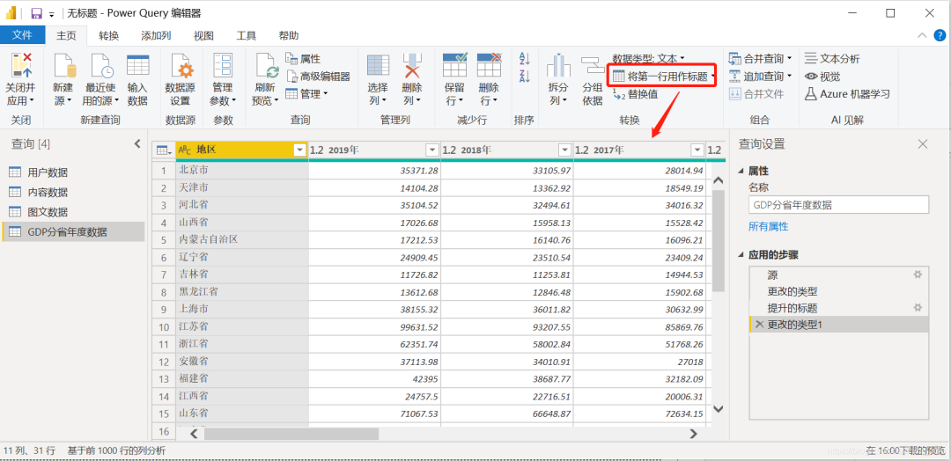Click table icon at grid top-left corner
The image size is (951, 461).
coord(163,150)
